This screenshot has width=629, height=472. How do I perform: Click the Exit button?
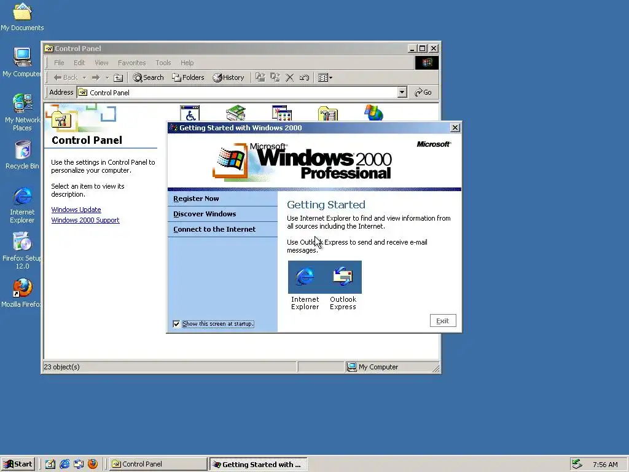(443, 321)
